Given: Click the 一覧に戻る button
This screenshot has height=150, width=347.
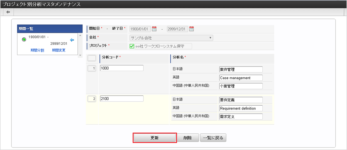Looking at the screenshot, I should [x=213, y=138].
